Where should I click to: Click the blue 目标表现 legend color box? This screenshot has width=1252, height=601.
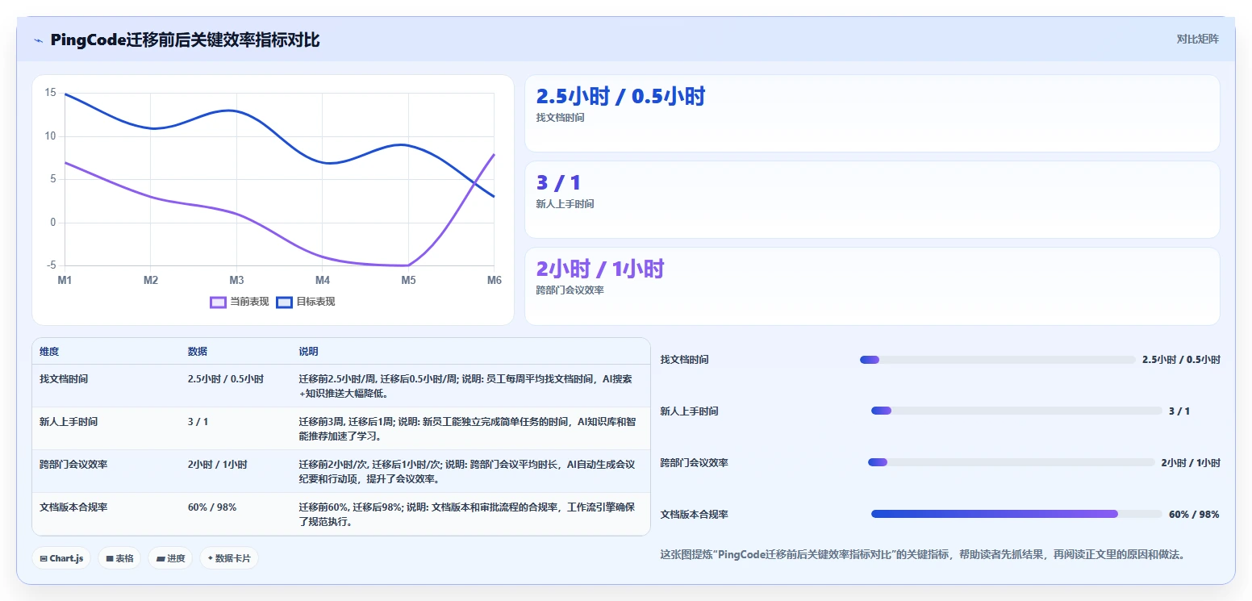(x=284, y=303)
